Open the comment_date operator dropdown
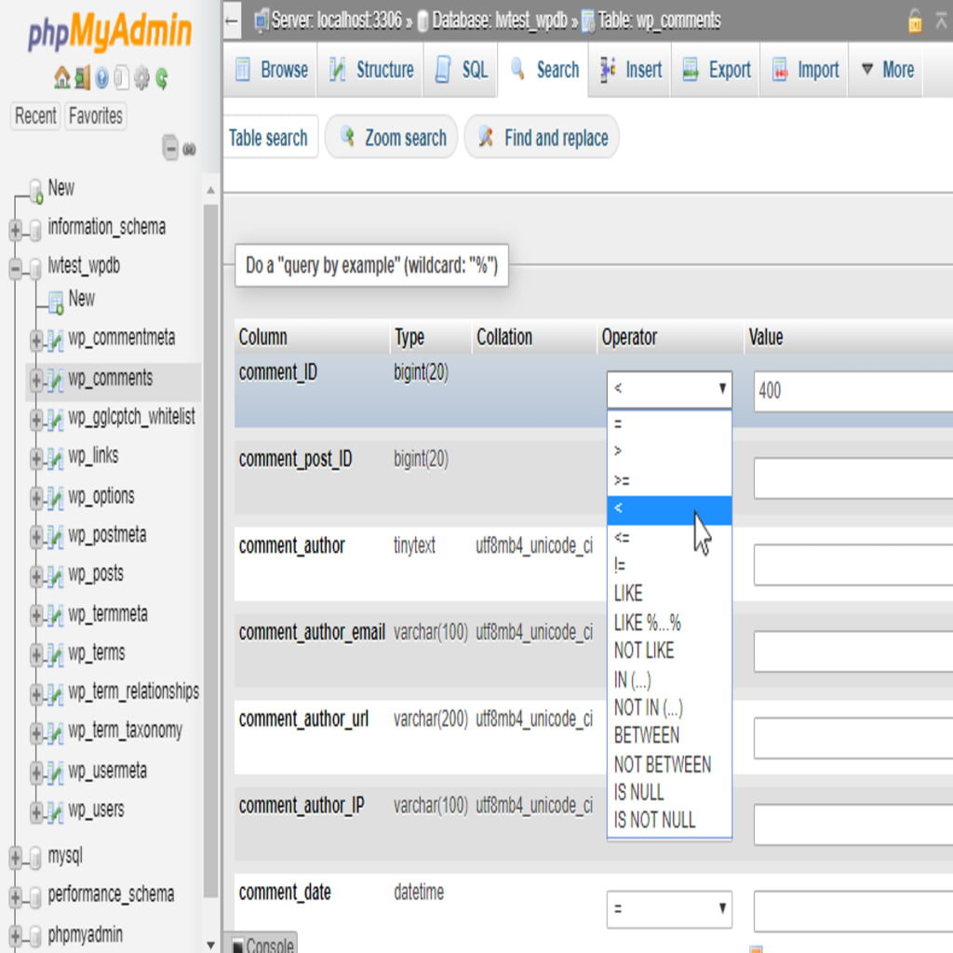Viewport: 953px width, 953px height. click(x=669, y=908)
